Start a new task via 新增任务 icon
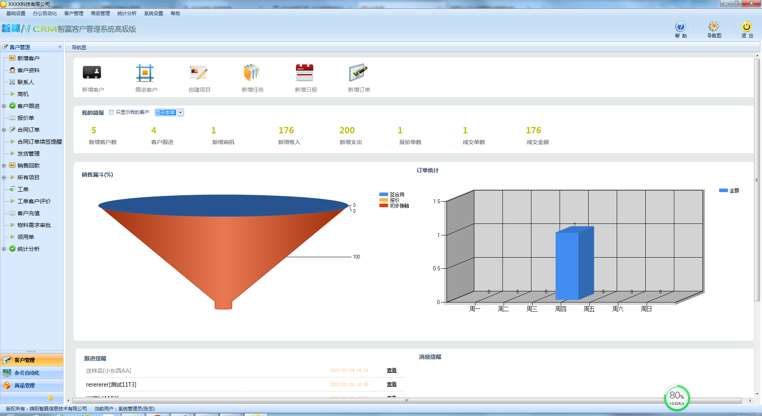The height and width of the screenshot is (416, 762). click(x=252, y=73)
